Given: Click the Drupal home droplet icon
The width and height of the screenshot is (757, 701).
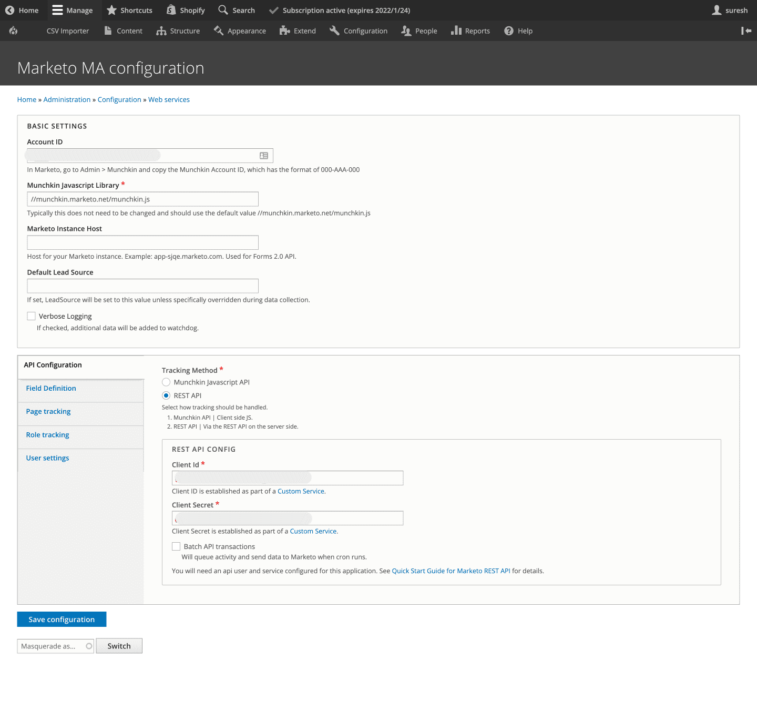Looking at the screenshot, I should click(14, 31).
